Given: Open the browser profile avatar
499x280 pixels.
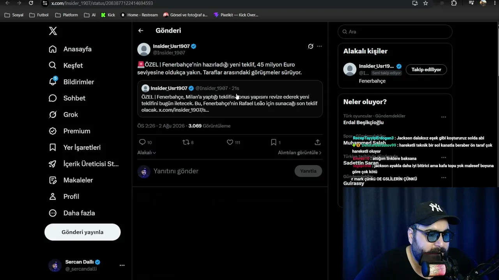Looking at the screenshot, I should [483, 3].
